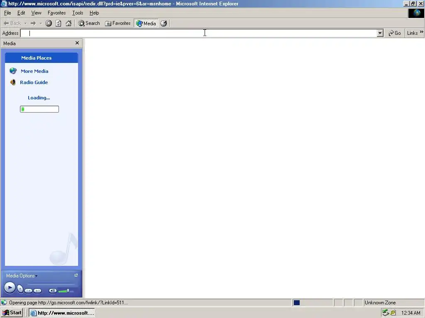Mute the media player sound
Viewport: 425px width, 318px height.
pos(53,291)
